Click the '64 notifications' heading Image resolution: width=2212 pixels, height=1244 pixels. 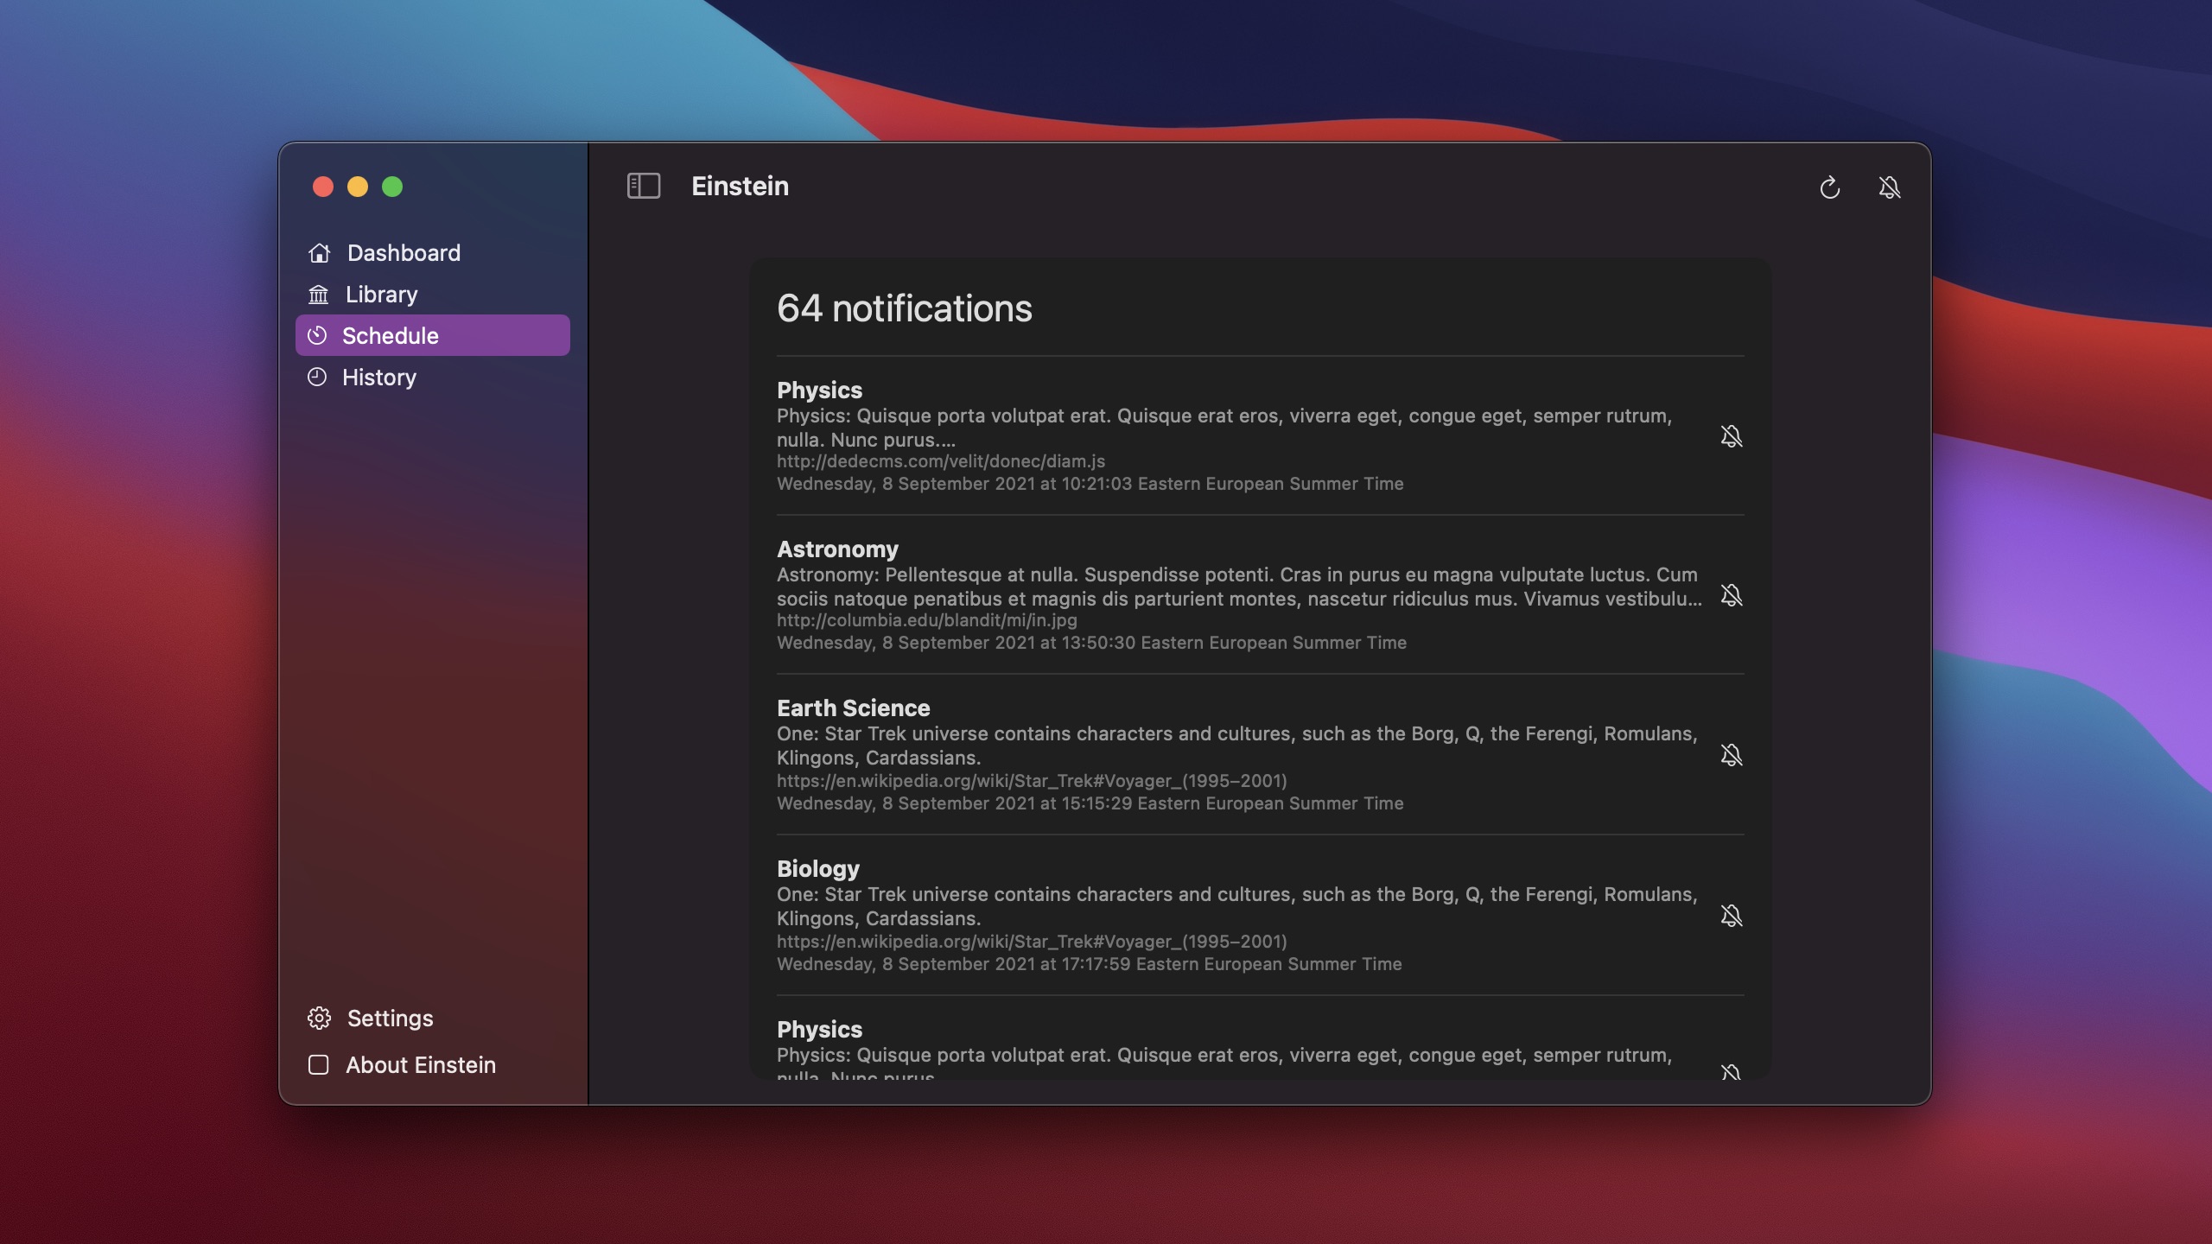click(905, 308)
